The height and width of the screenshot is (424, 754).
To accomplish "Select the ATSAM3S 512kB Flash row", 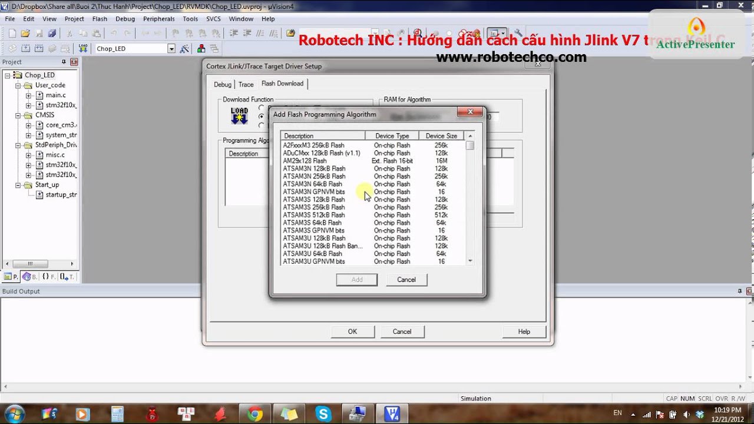I will (372, 215).
